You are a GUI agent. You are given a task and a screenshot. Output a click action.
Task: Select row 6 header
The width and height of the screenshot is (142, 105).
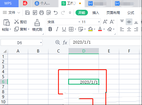point(4,82)
